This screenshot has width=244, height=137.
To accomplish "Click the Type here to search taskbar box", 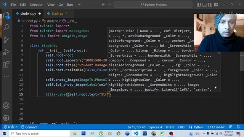I will point(39,134).
